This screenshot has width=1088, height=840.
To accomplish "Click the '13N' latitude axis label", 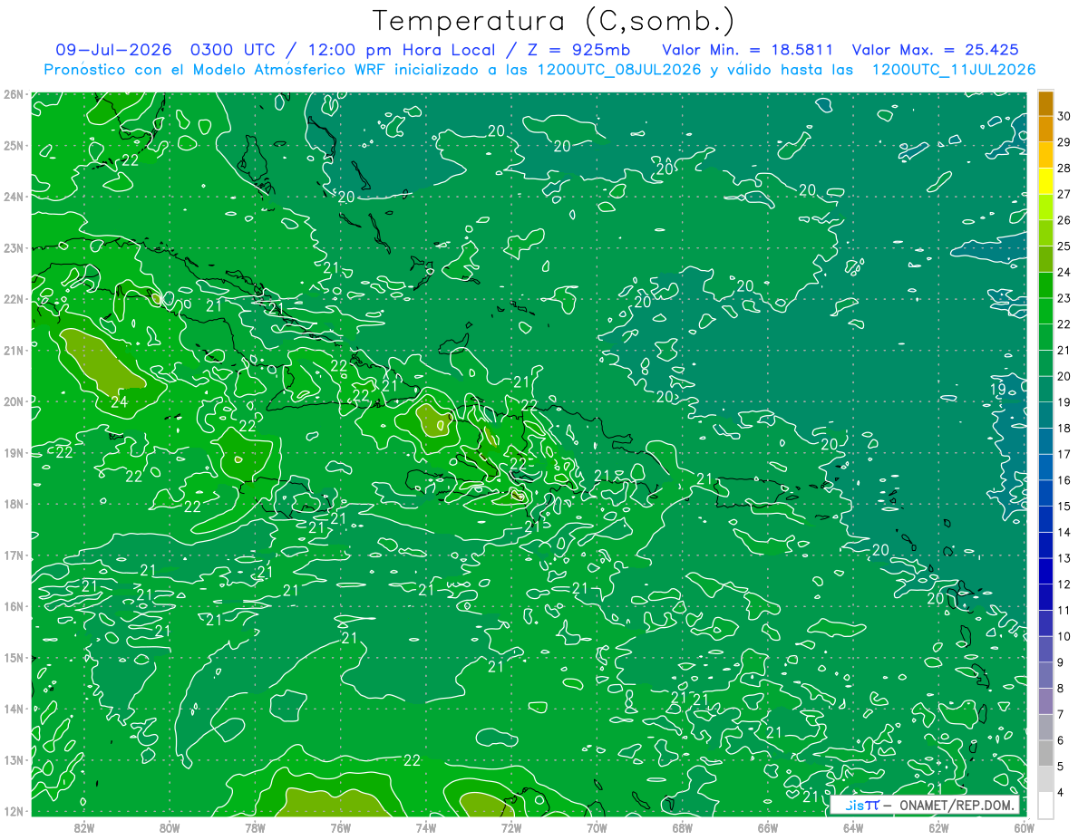I will coord(14,759).
